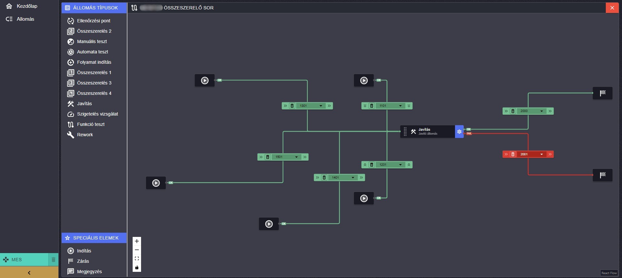Fit the flow view to screen
622x278 pixels.
point(137,259)
